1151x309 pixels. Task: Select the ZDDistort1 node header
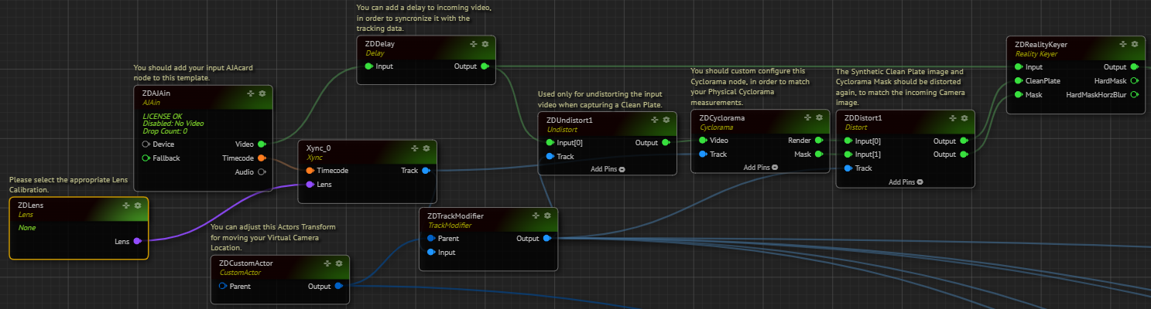click(865, 117)
